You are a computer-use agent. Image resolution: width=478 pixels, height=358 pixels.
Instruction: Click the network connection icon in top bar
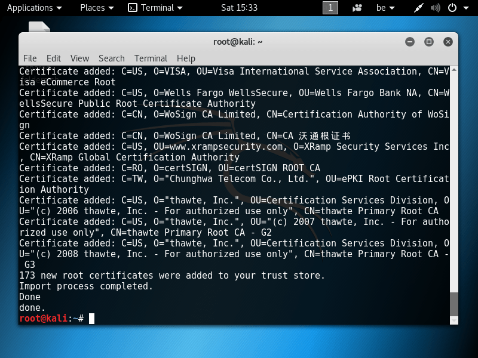(420, 8)
